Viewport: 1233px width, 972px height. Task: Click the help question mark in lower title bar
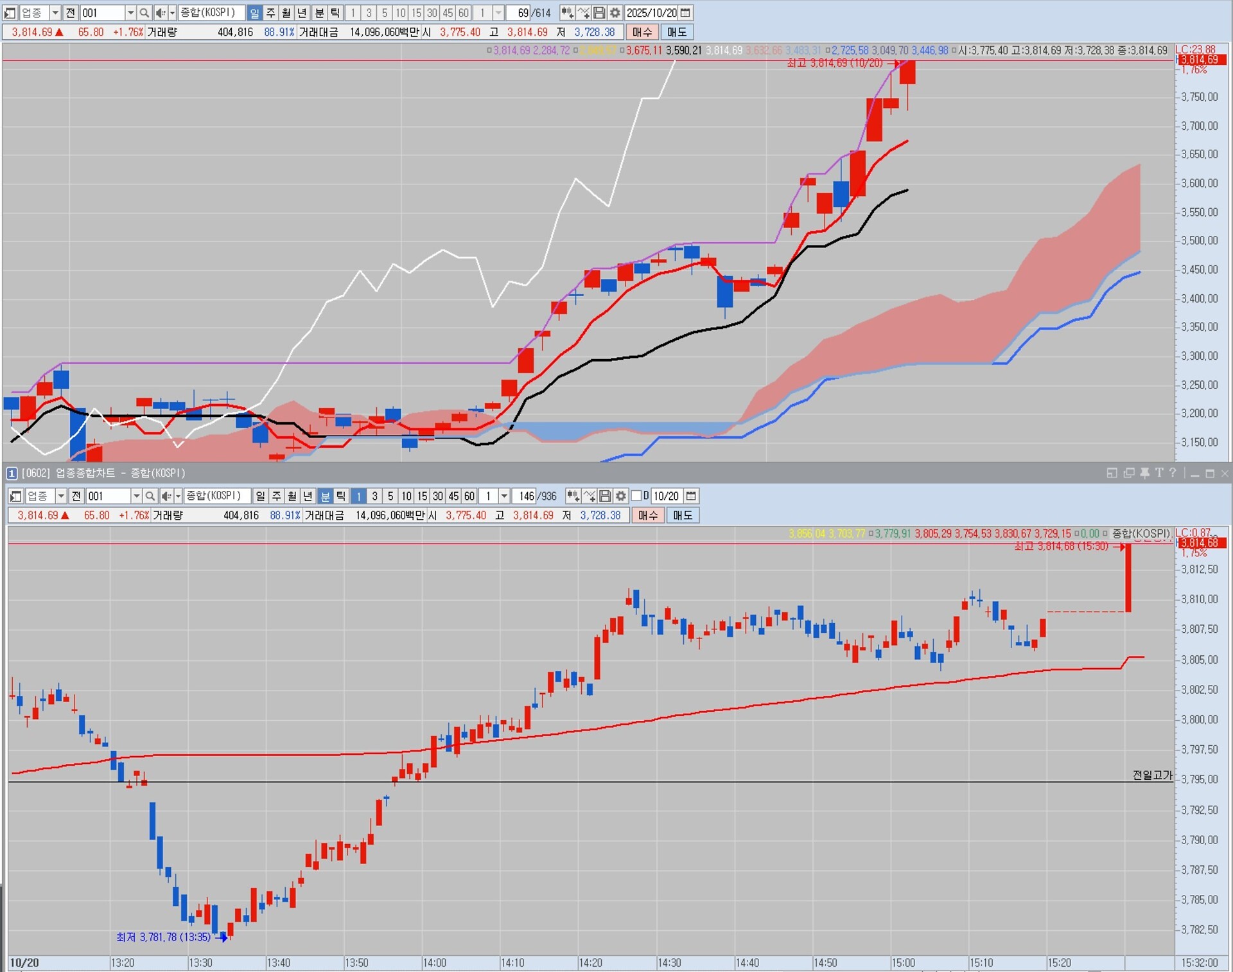[x=1173, y=473]
